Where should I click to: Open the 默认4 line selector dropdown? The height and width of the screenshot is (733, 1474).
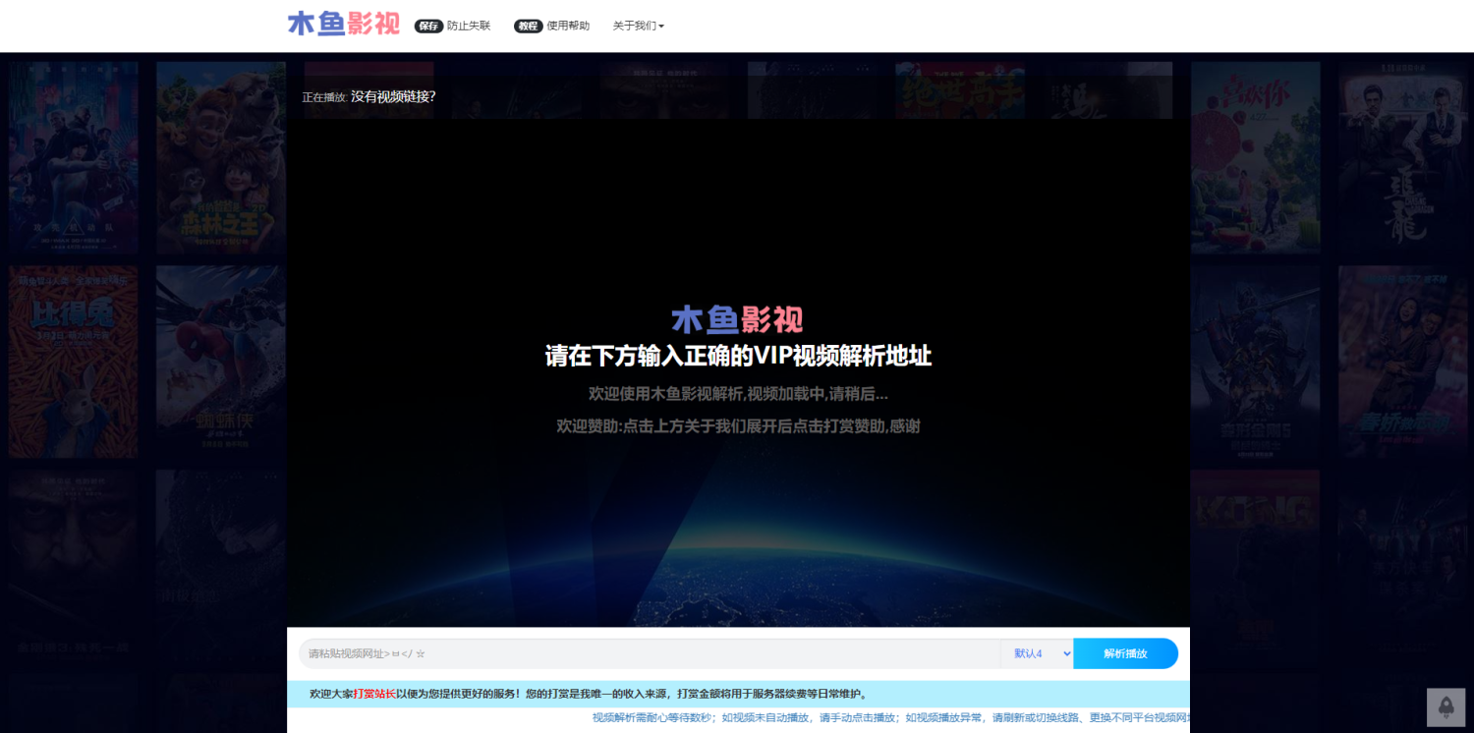tap(1037, 653)
